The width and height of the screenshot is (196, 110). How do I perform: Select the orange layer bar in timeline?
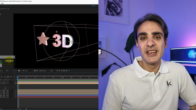(58, 83)
